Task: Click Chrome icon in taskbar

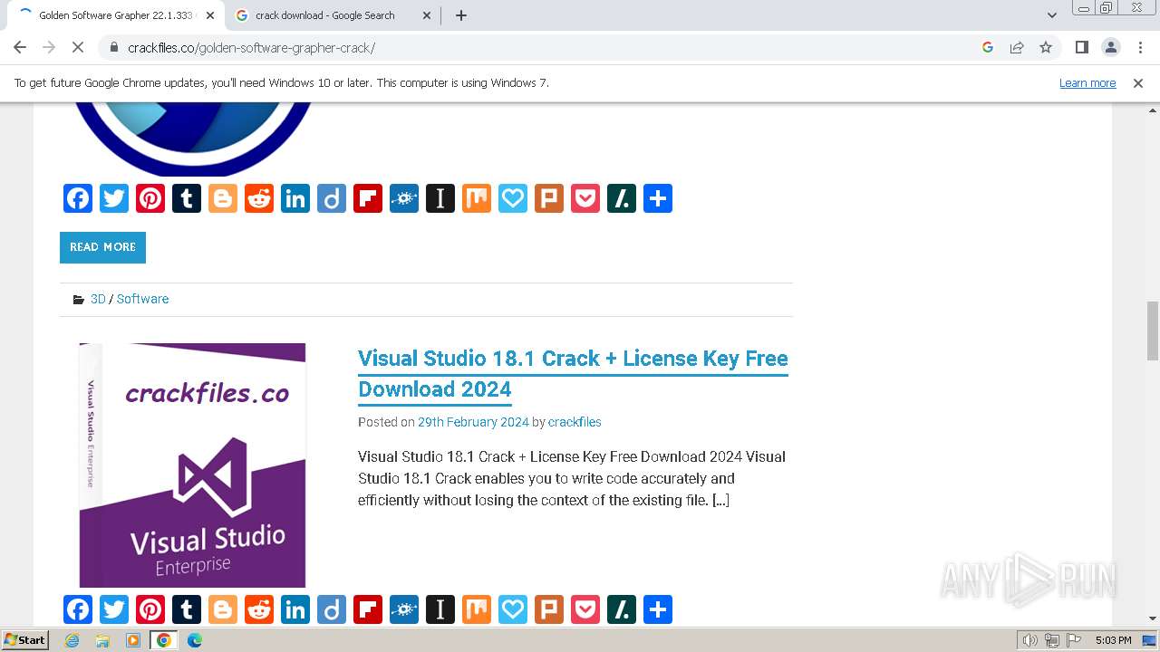Action: (164, 640)
